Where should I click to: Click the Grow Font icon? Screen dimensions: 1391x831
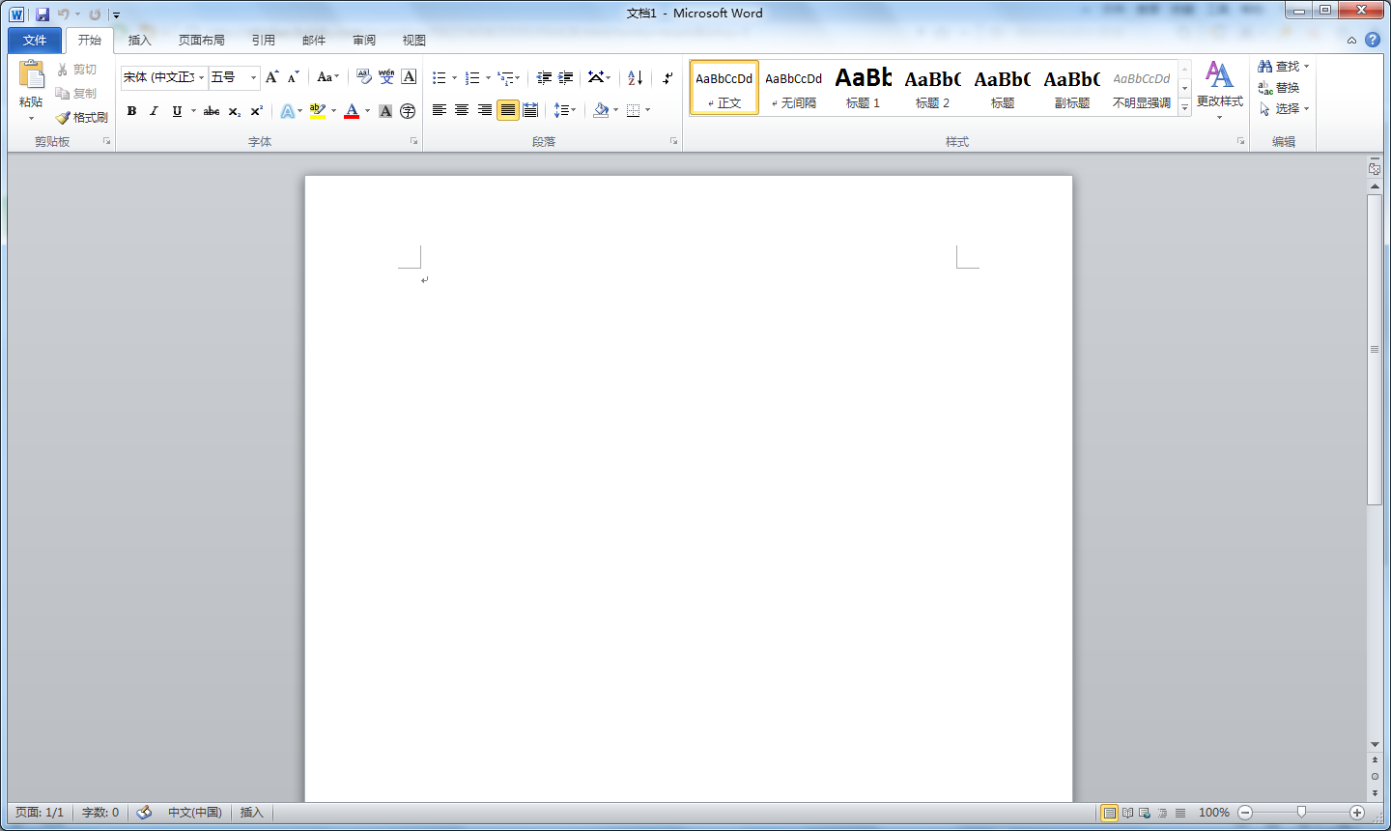[x=272, y=77]
